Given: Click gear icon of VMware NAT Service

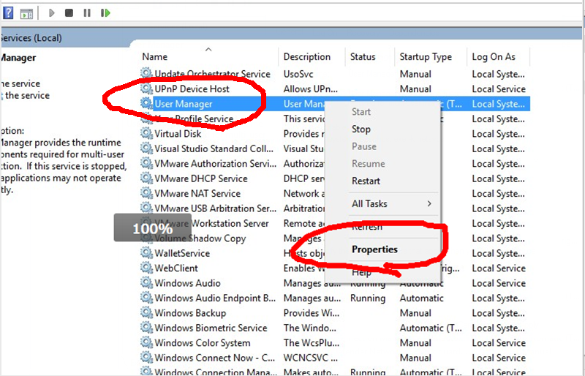Looking at the screenshot, I should (x=146, y=193).
